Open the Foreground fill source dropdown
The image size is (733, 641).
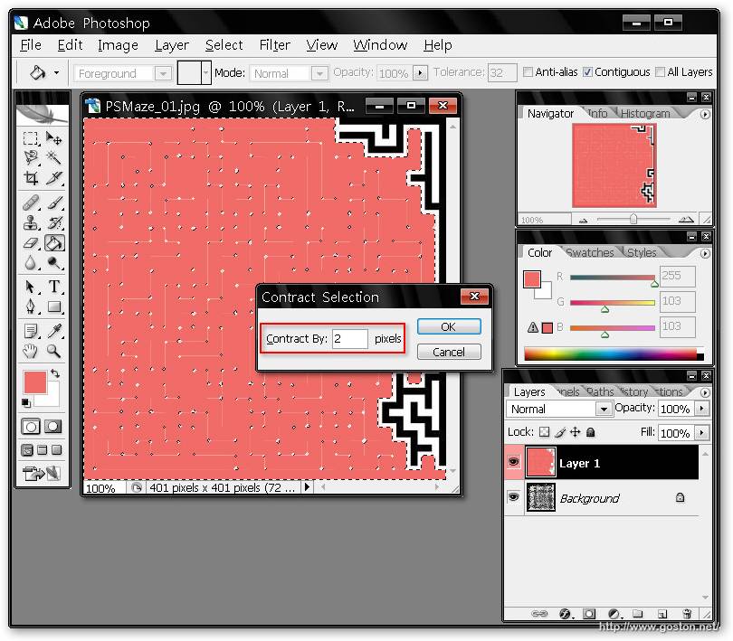coord(163,73)
